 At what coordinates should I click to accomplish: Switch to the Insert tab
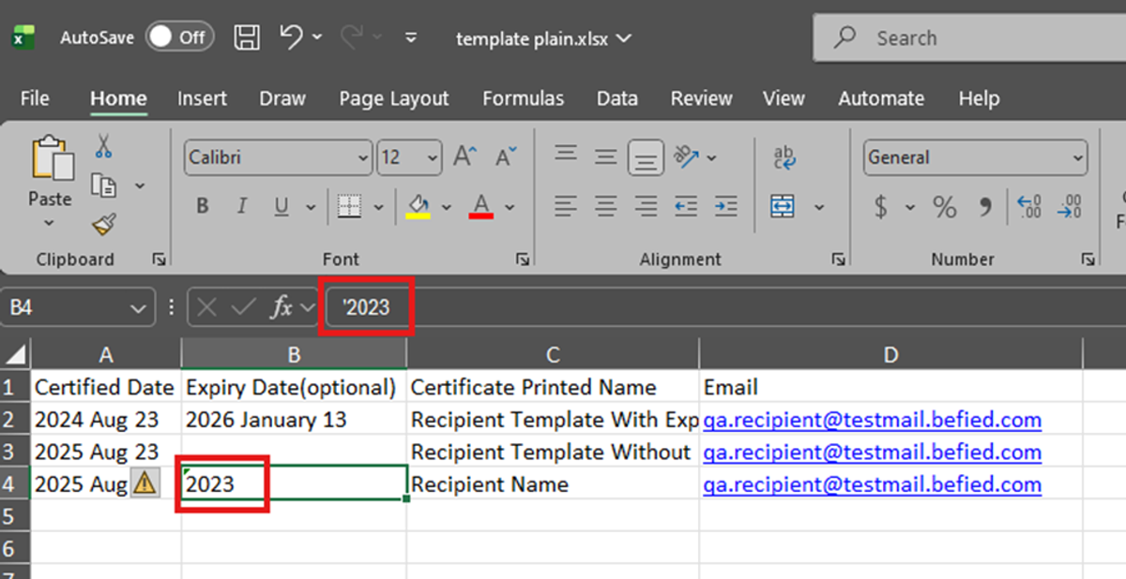(x=202, y=98)
